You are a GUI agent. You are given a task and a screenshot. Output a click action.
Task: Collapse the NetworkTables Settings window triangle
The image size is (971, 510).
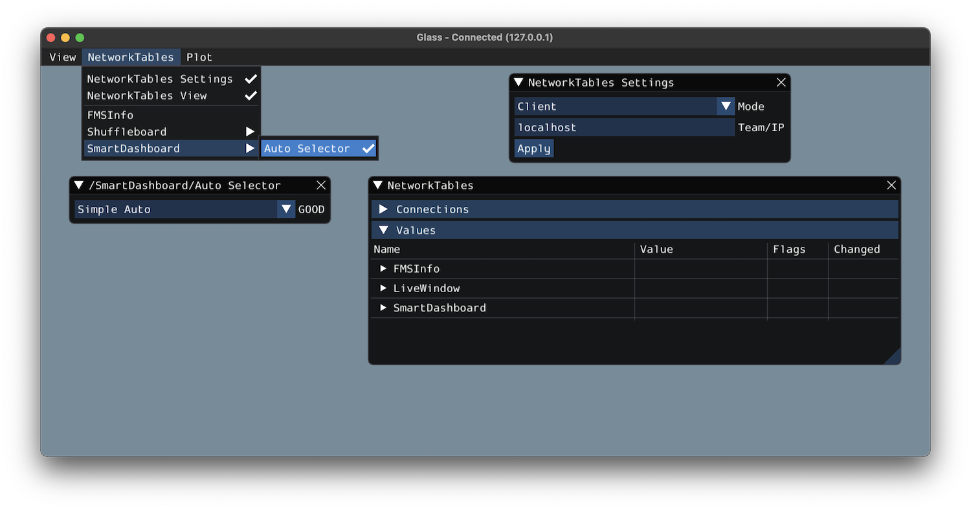[x=519, y=82]
